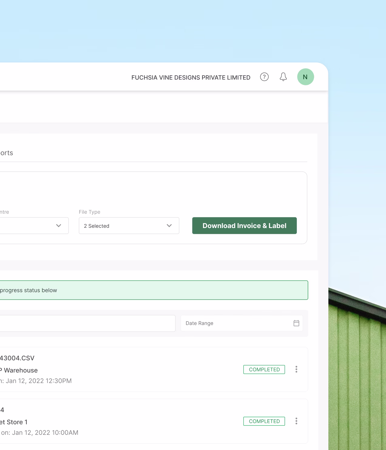Screen dimensions: 386x450
Task: Click inside the Date Range text field
Action: click(212, 323)
